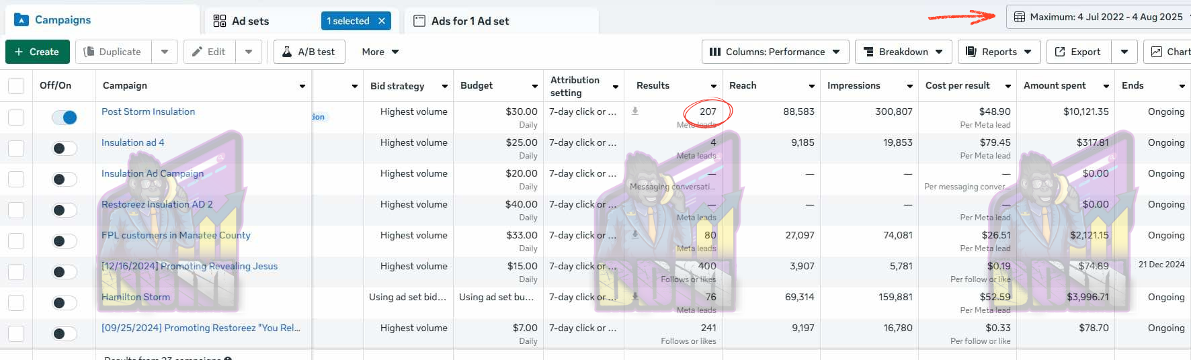Open the Breakdown dropdown menu
1191x360 pixels.
(x=903, y=52)
